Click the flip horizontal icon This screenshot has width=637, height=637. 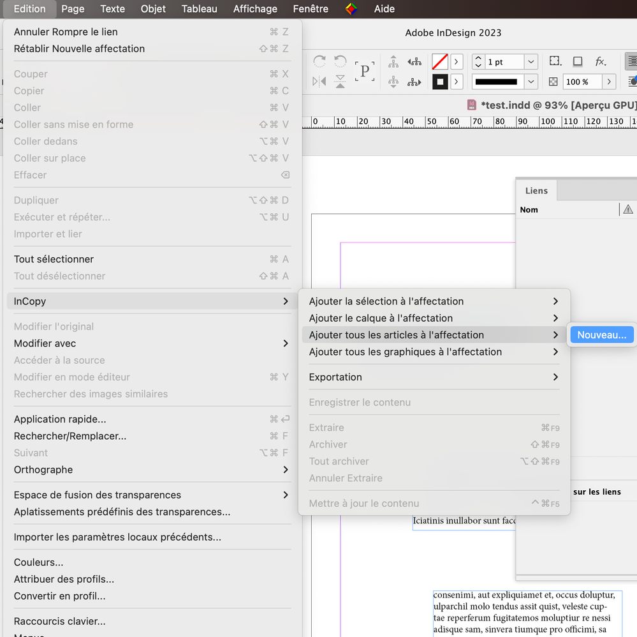(x=319, y=82)
